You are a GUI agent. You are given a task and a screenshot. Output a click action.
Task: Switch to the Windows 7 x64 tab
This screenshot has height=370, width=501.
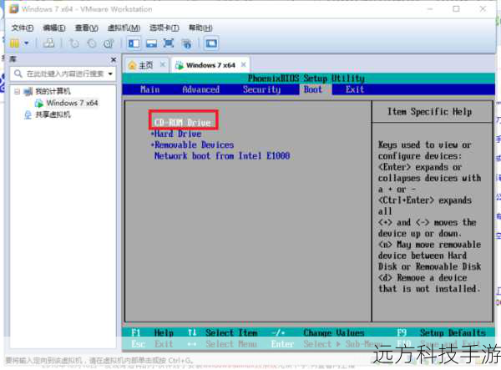coord(210,65)
